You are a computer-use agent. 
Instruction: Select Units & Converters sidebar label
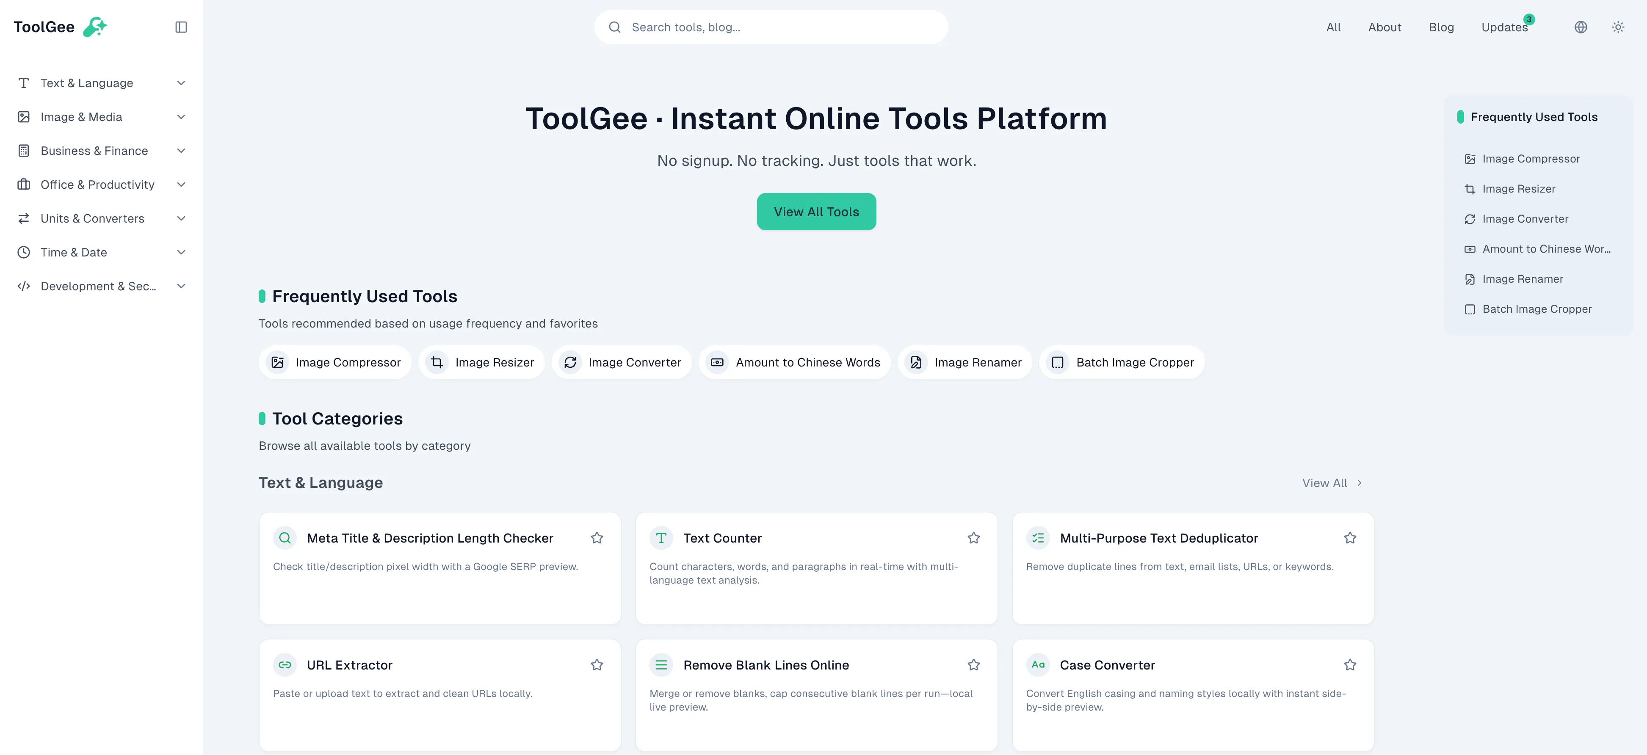[x=92, y=219]
